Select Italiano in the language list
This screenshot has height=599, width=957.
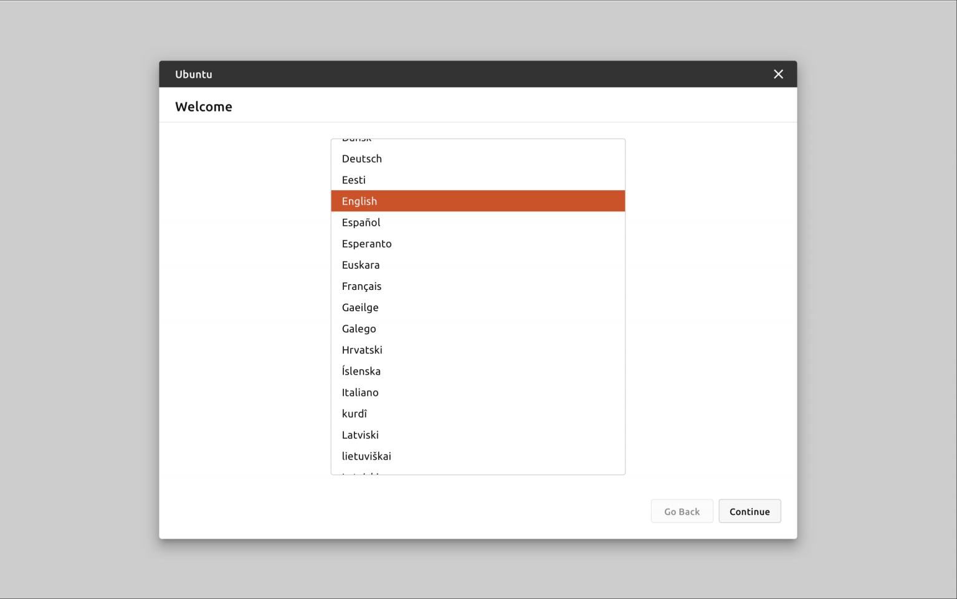(x=478, y=391)
